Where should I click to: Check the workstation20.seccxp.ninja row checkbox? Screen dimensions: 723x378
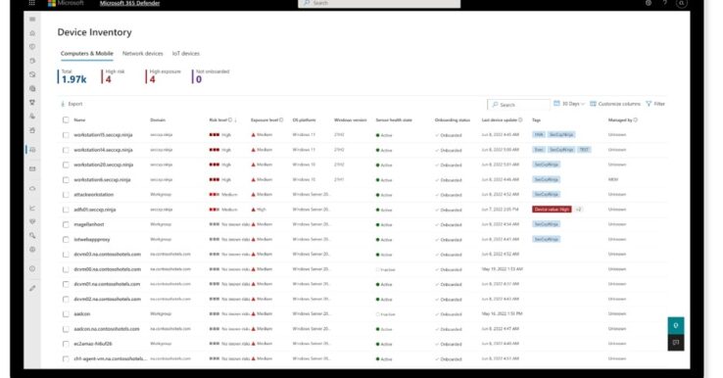coord(66,165)
